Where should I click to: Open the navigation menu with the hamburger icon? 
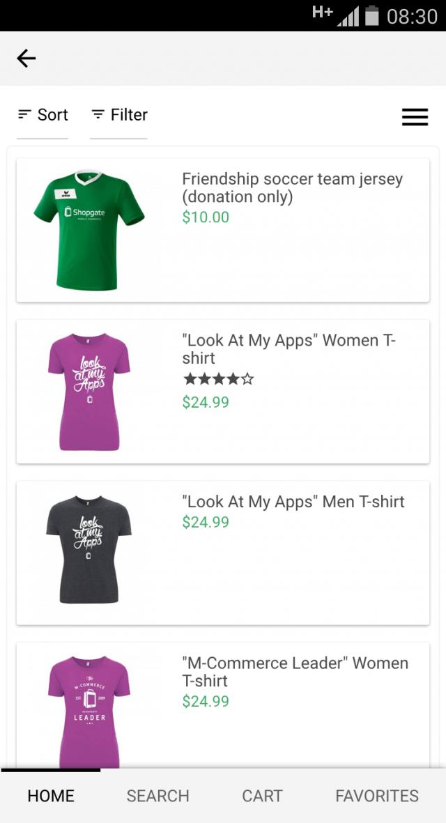pos(415,117)
